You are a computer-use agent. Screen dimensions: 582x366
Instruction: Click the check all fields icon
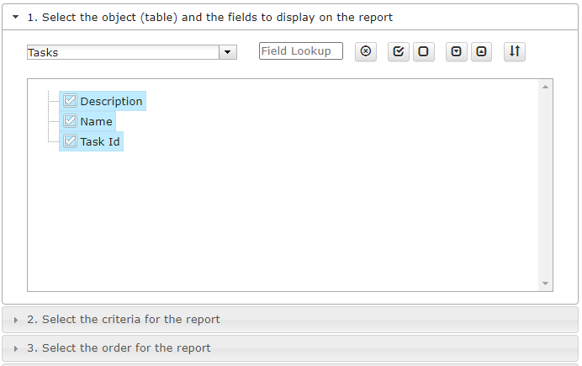pos(399,51)
